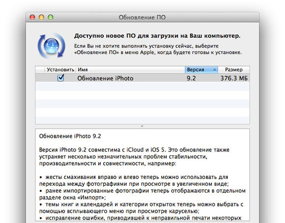The image size is (285, 223).
Task: Click the paragraph starting Версия iPhoto 9.2 совместима
Action: coord(134,157)
